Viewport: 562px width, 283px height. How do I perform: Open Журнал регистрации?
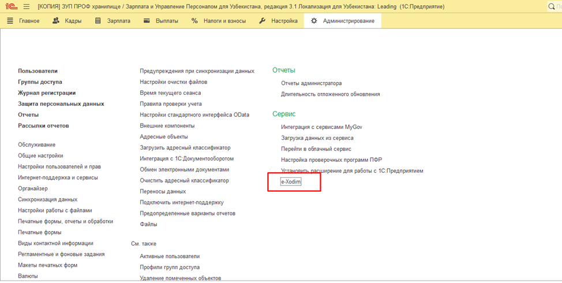pyautogui.click(x=47, y=93)
